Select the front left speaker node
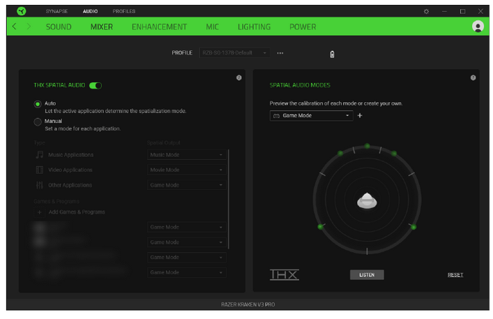This screenshot has height=319, width=493. pyautogui.click(x=340, y=153)
